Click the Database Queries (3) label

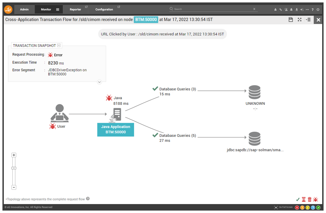pos(178,89)
